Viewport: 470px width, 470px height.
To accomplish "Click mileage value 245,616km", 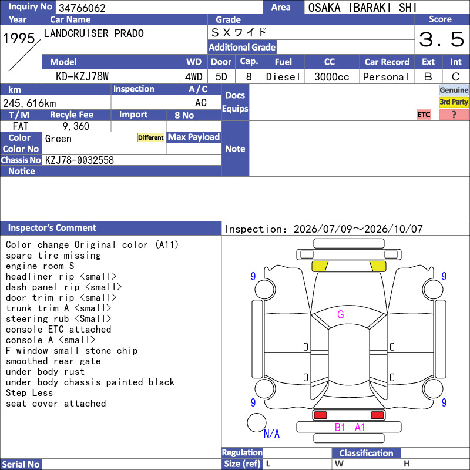I will coord(29,103).
